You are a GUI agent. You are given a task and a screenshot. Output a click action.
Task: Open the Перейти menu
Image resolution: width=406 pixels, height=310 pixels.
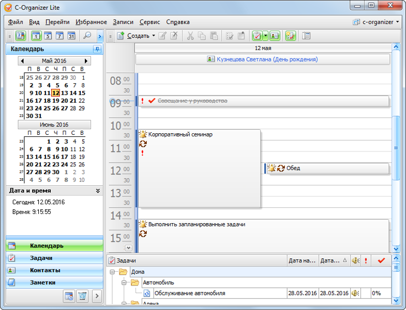coord(57,22)
